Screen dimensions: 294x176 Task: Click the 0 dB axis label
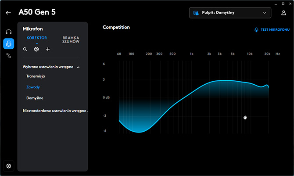[106, 97]
